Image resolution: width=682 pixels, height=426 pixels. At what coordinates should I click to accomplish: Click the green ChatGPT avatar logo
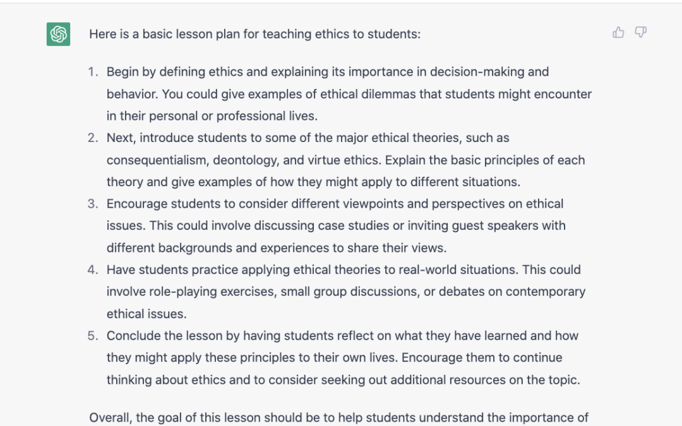(x=58, y=33)
